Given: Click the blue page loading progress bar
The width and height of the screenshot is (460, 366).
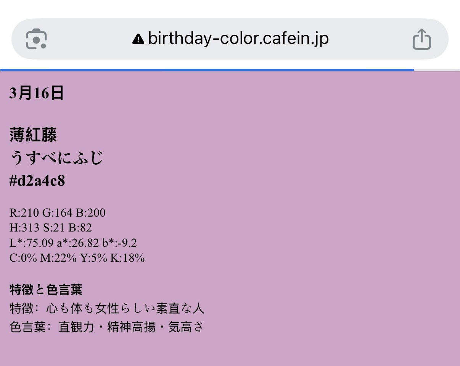Looking at the screenshot, I should coord(207,70).
